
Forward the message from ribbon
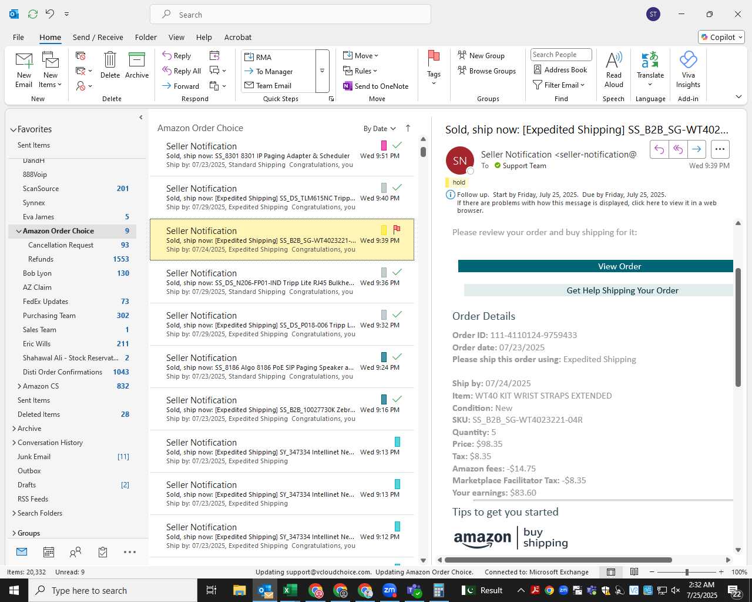(181, 86)
